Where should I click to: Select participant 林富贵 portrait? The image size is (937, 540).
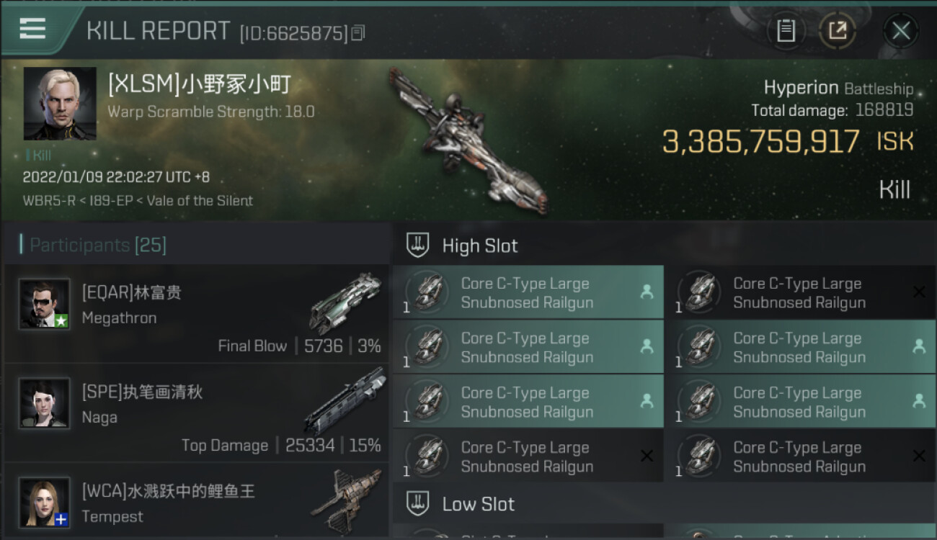click(x=45, y=304)
